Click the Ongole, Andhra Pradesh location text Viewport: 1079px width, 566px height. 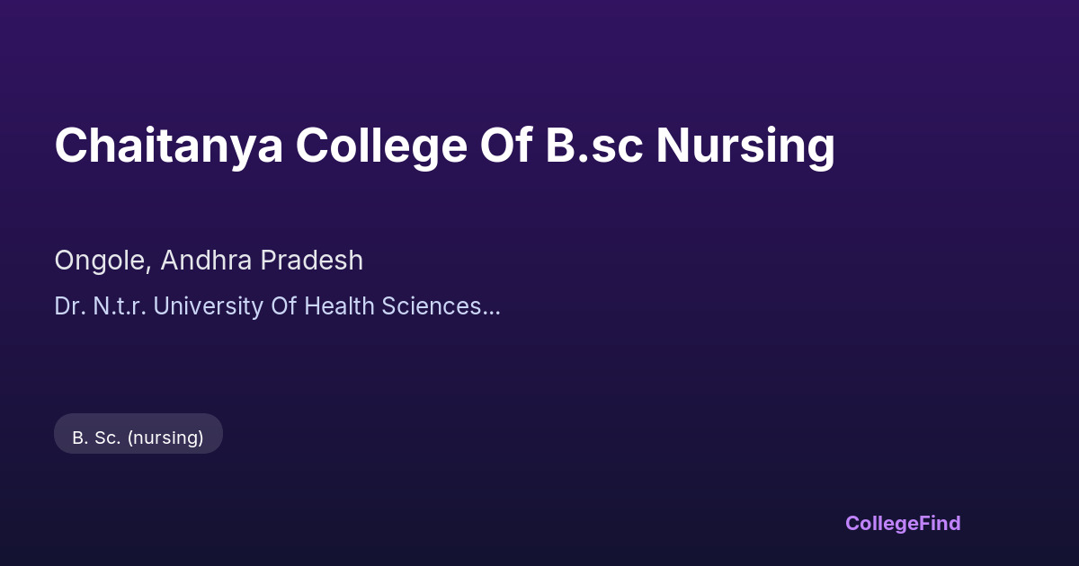[x=209, y=261]
